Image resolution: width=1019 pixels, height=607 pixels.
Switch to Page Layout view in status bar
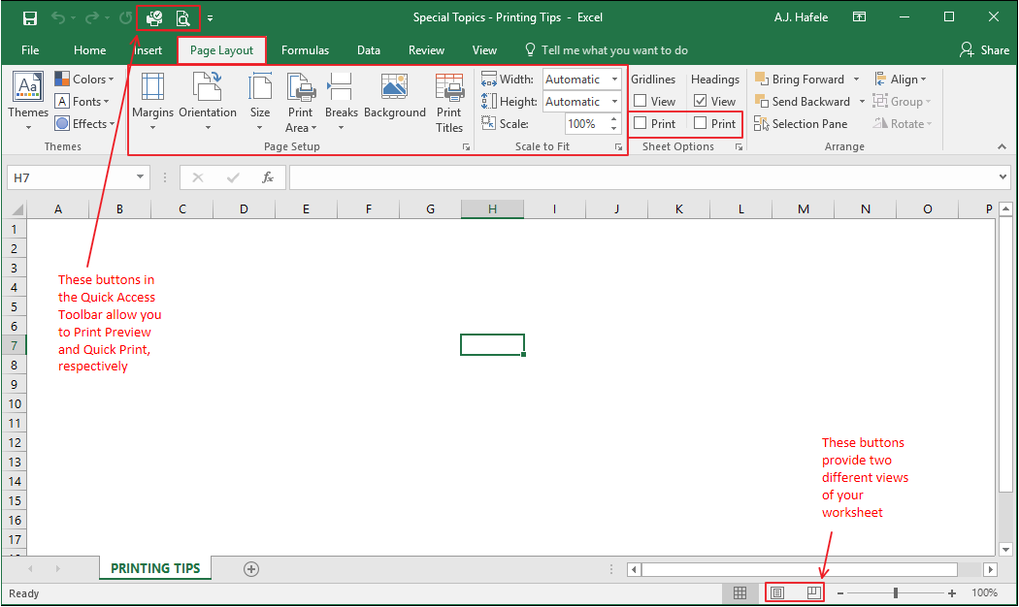(777, 592)
